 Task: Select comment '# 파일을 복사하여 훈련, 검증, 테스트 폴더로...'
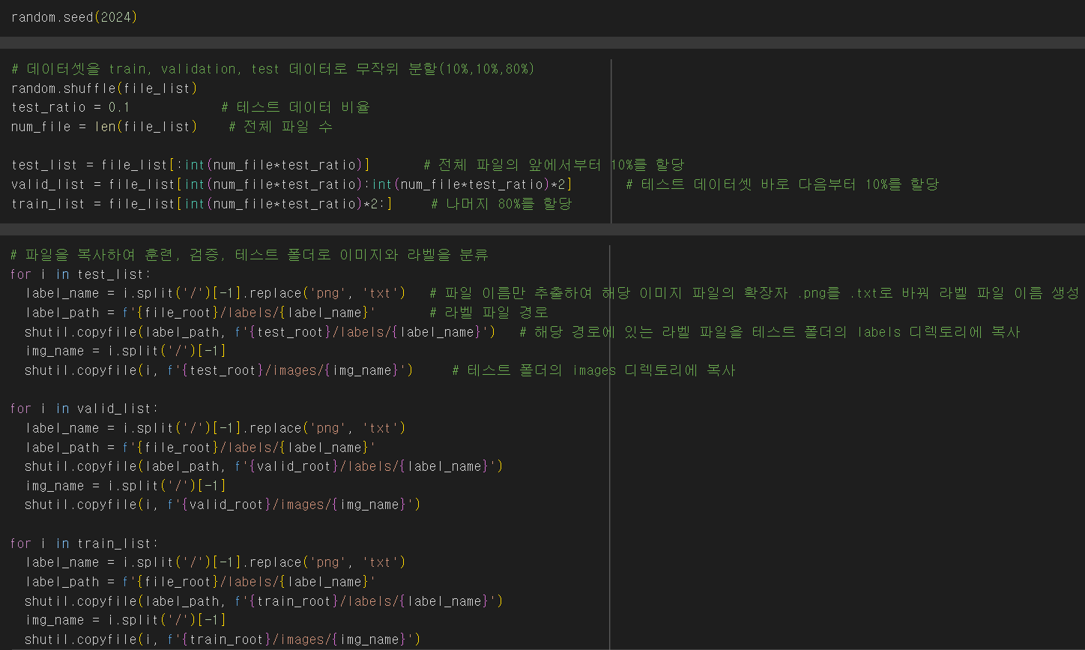click(250, 255)
